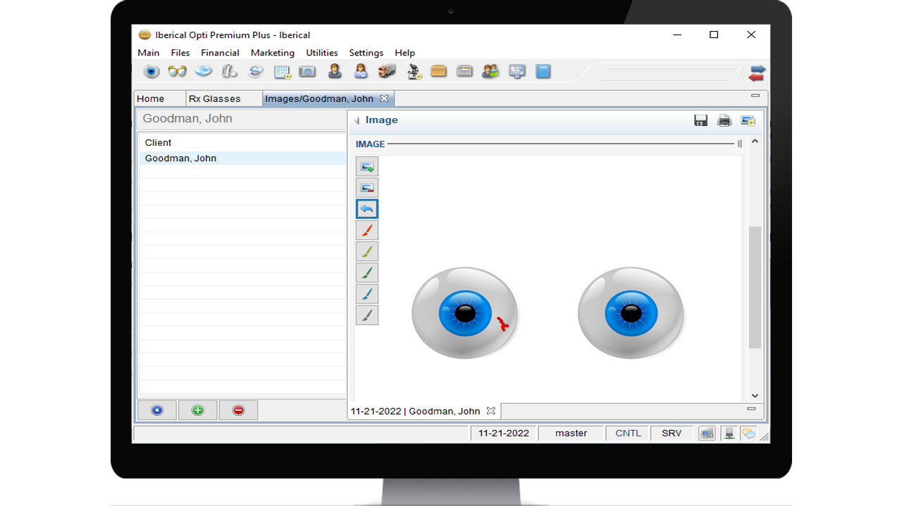Switch to the Rx Glasses tab
The image size is (902, 506).
(214, 99)
